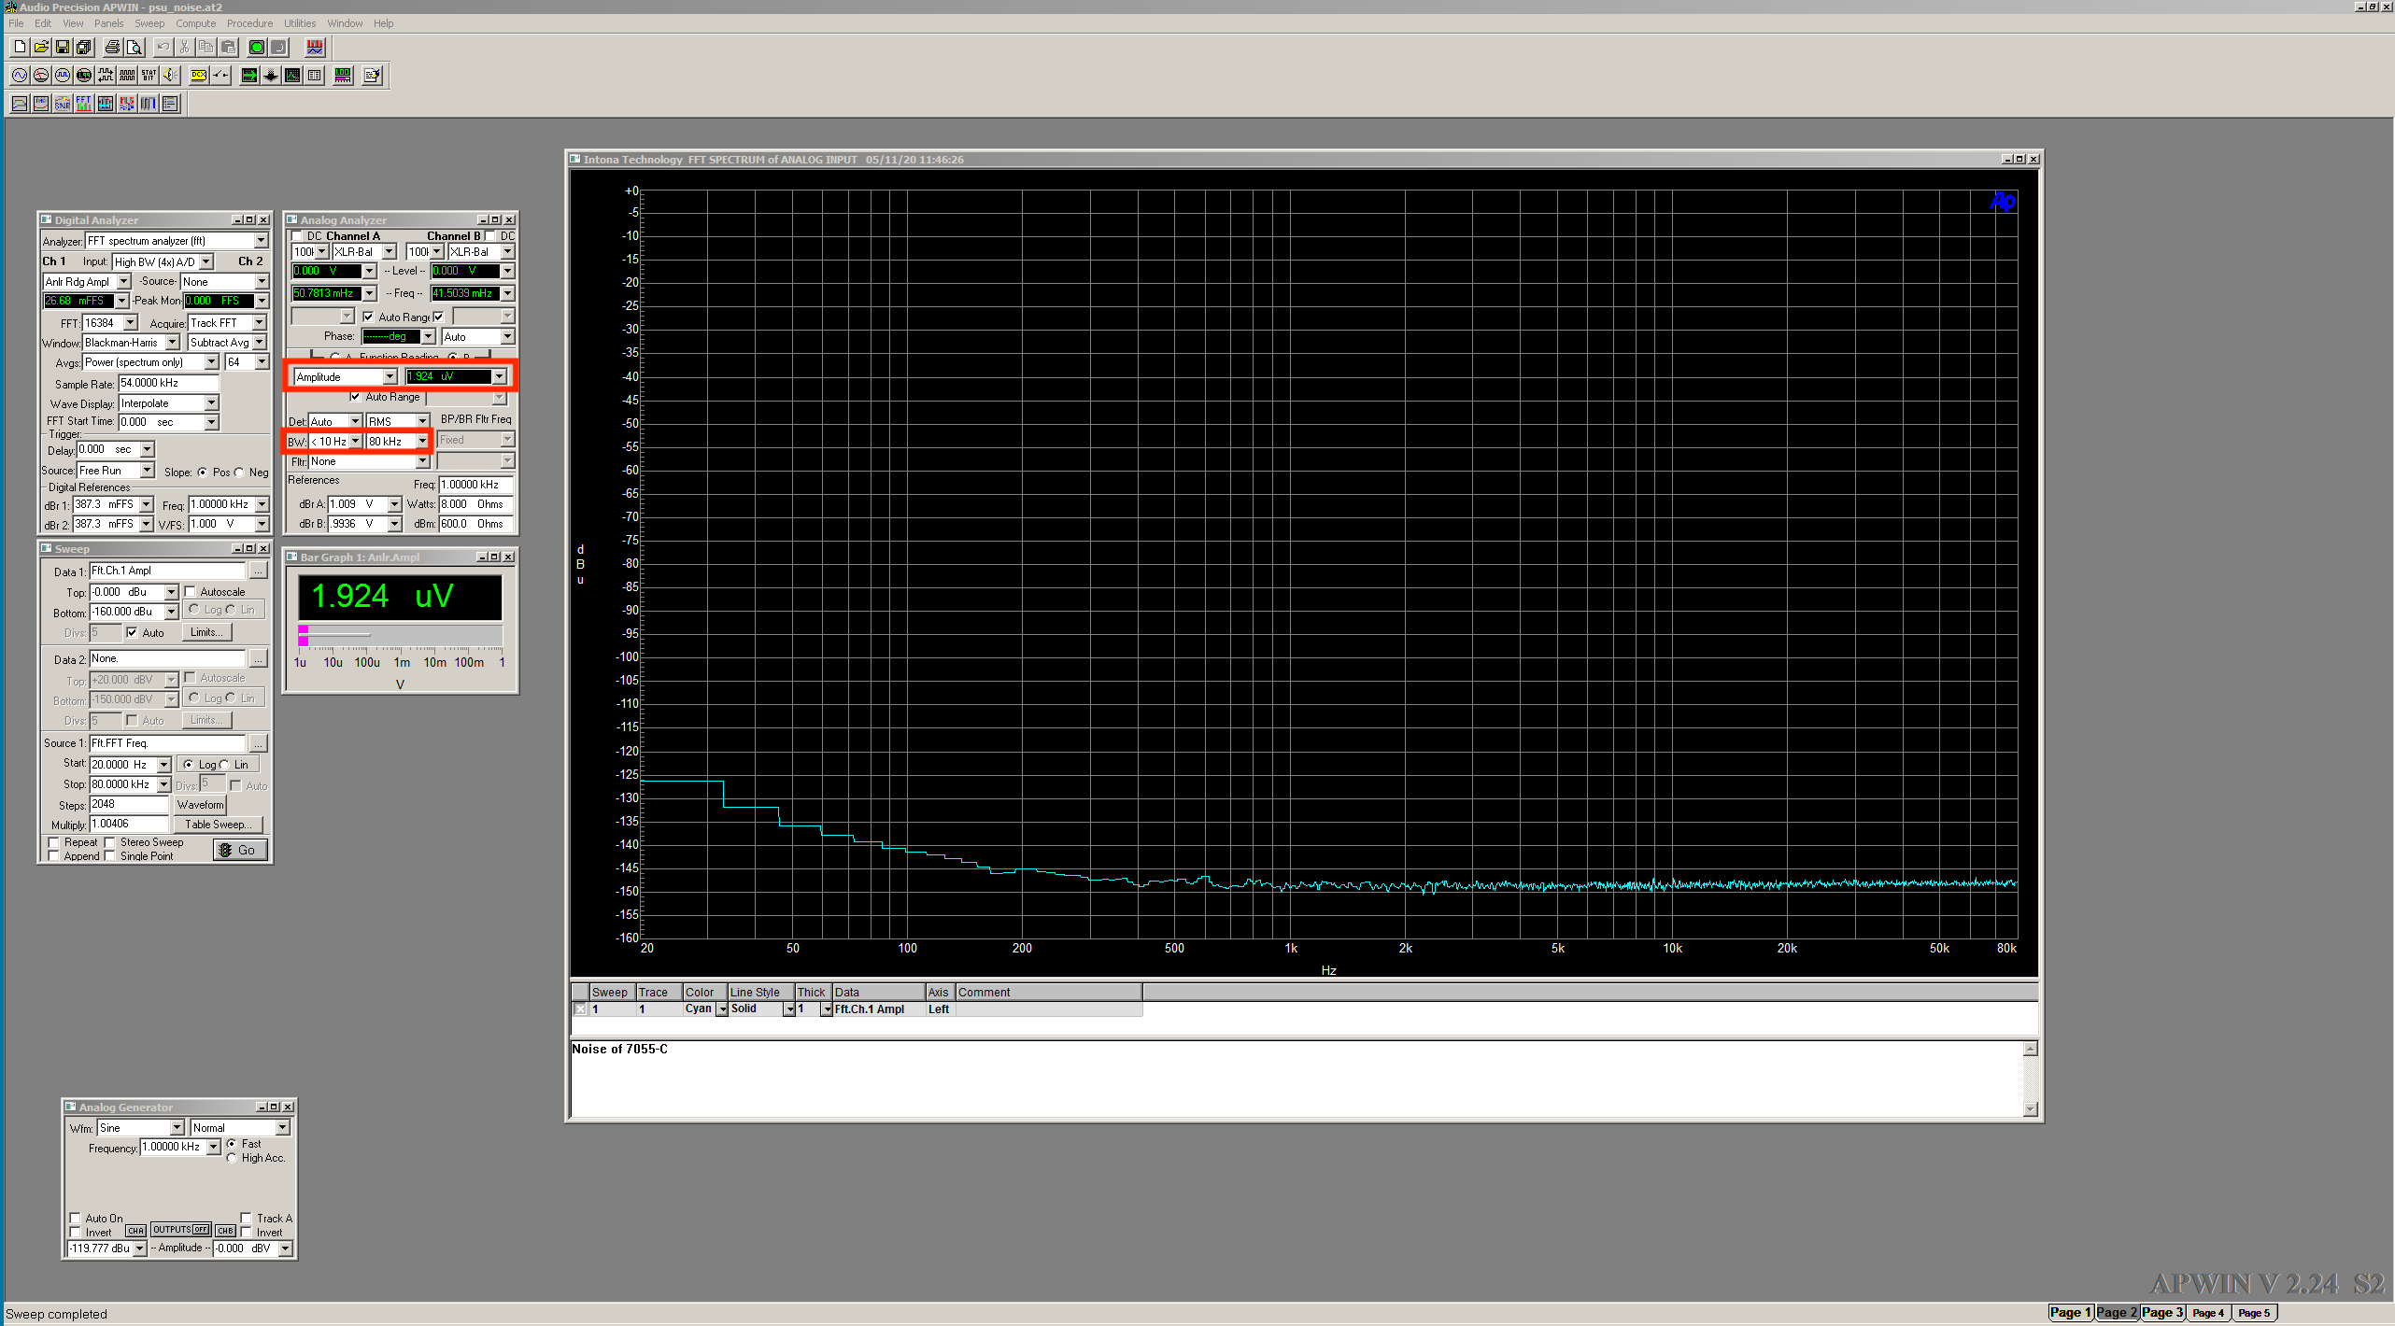2395x1326 pixels.
Task: Click the STAT BIT status bits icon
Action: 149,76
